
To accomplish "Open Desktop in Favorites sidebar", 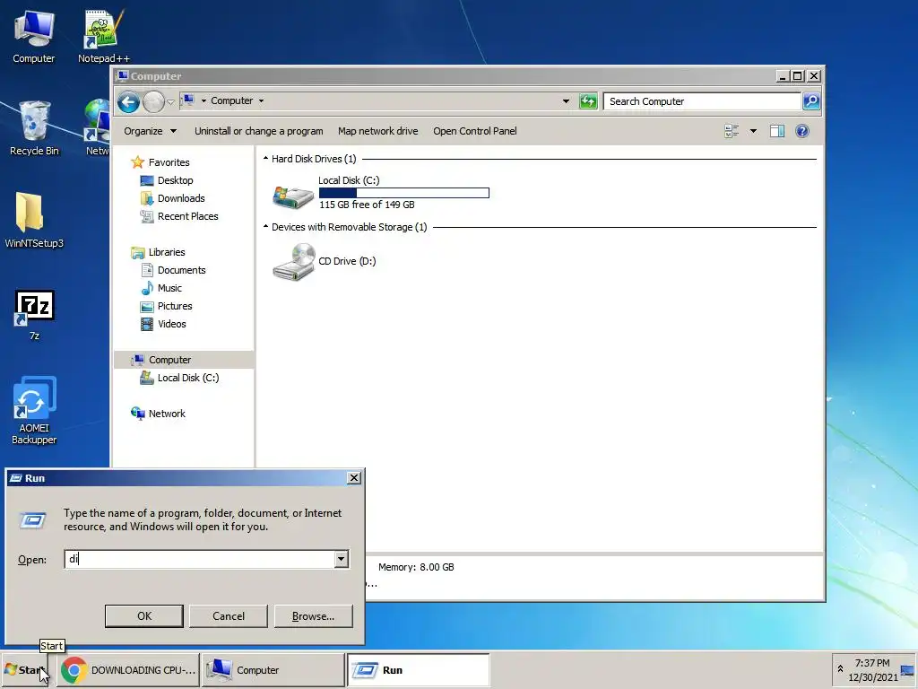I will [x=175, y=180].
